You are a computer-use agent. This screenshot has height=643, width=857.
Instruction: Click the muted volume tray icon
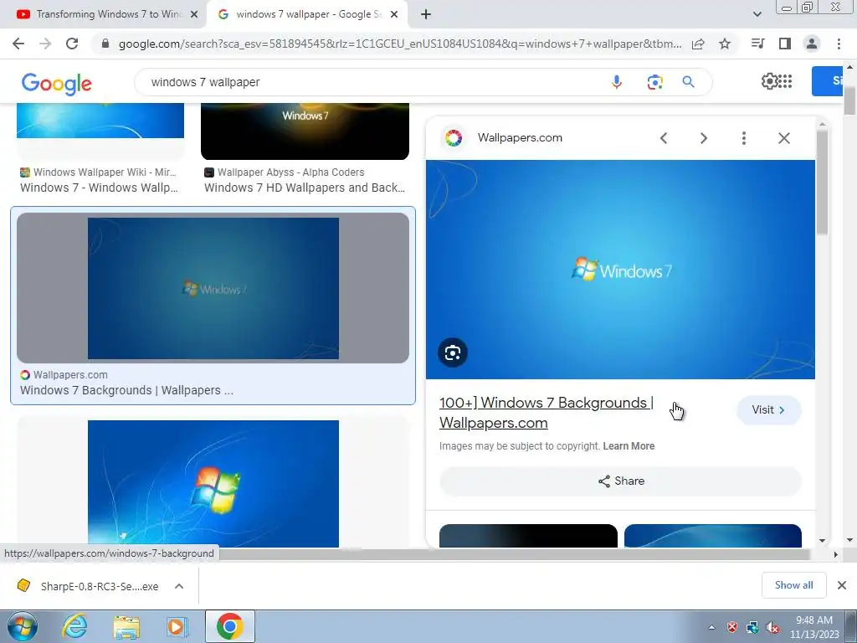point(772,627)
